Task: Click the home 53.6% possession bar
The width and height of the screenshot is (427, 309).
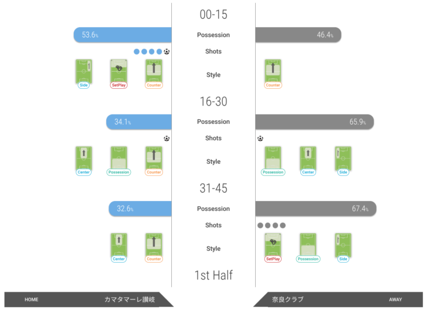Action: 123,35
